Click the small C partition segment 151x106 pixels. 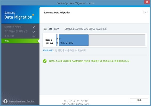(x=57, y=40)
